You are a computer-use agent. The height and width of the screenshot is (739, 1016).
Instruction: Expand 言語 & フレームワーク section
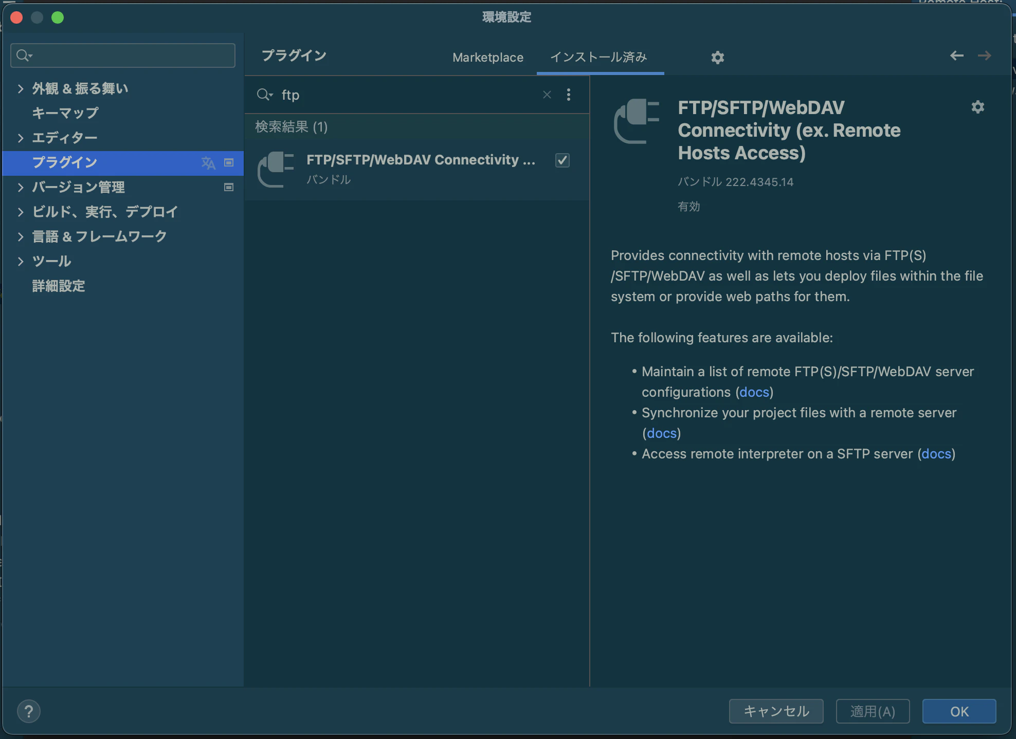[21, 236]
